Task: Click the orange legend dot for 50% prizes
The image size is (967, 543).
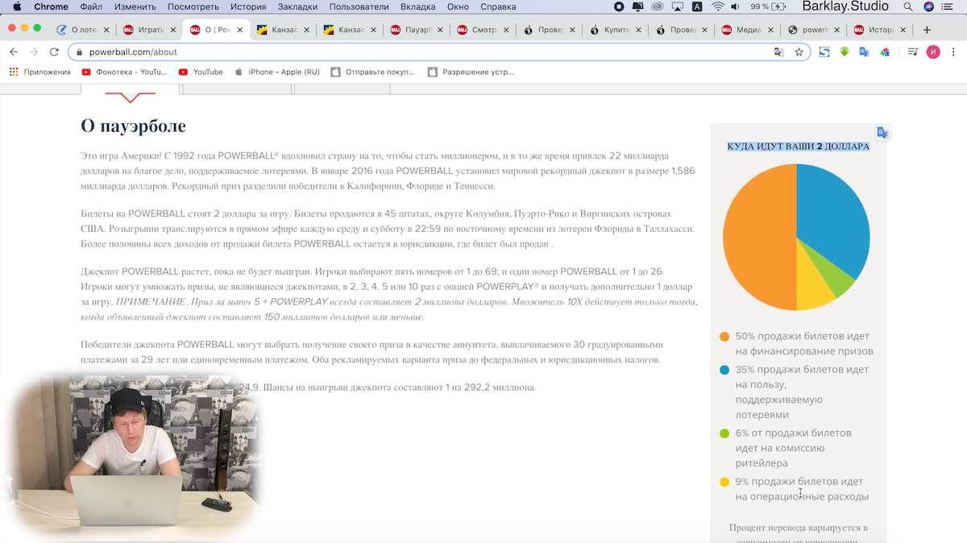Action: click(x=724, y=337)
